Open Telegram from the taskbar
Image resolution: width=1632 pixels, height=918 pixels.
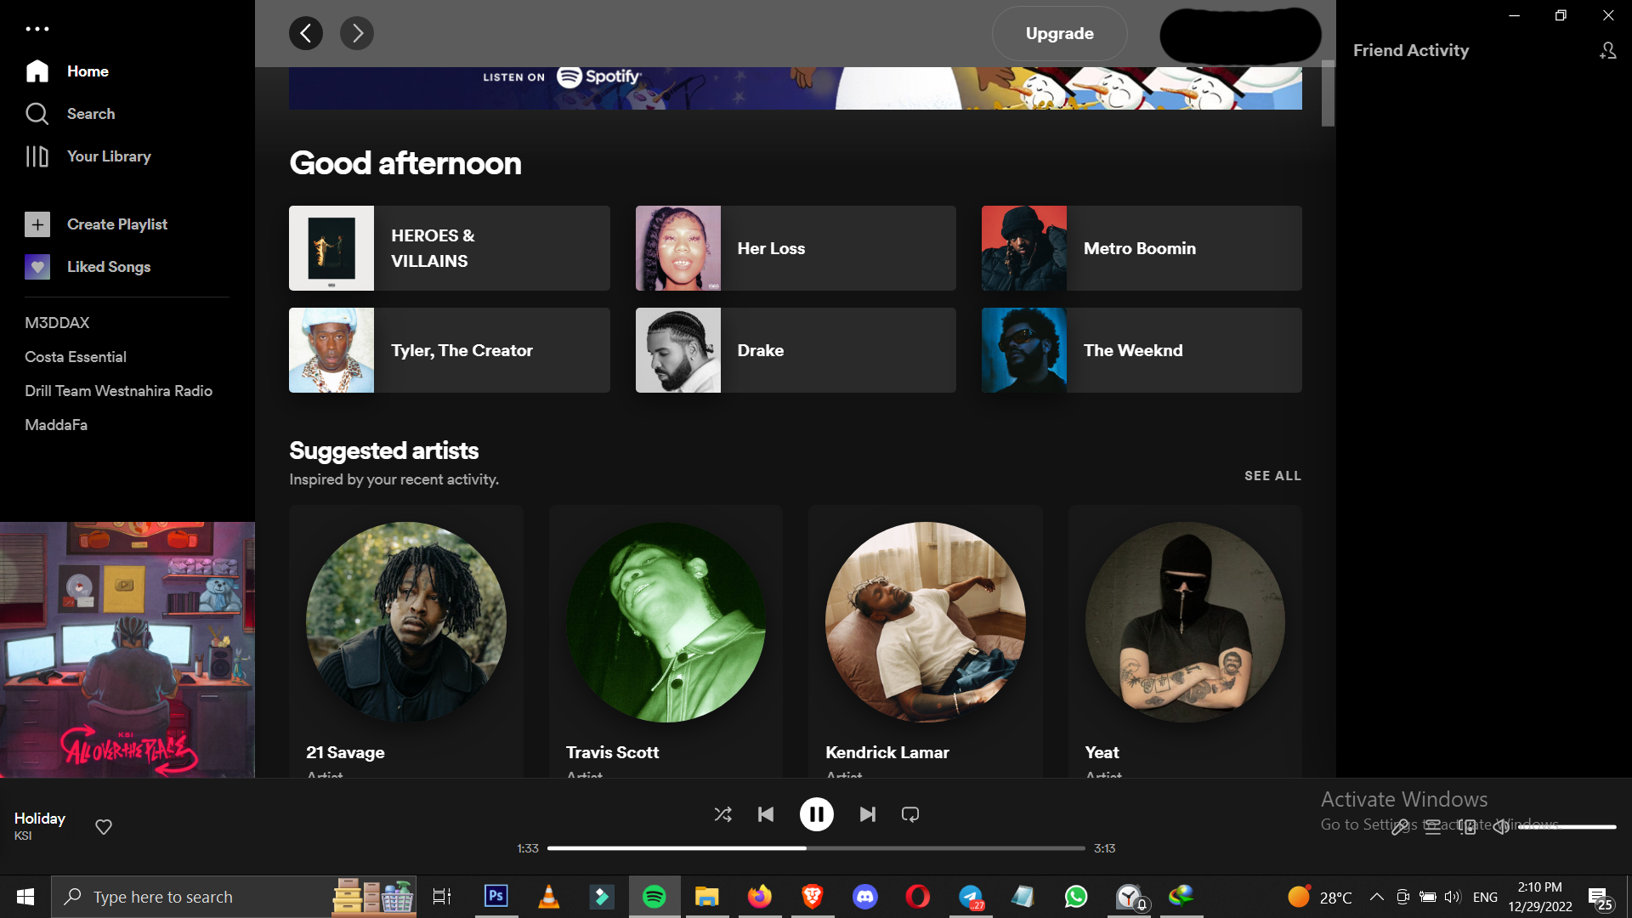[971, 897]
